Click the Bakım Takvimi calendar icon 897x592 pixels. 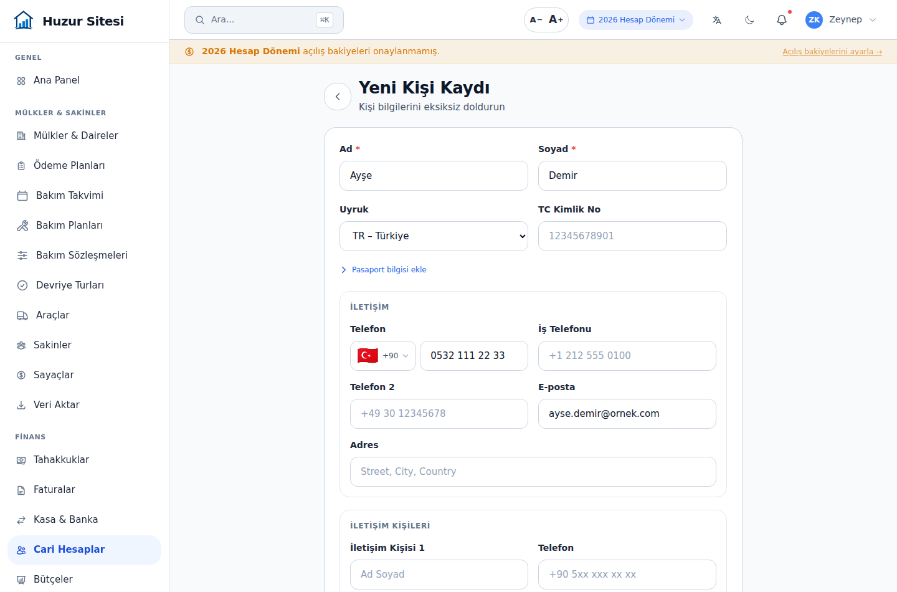point(22,196)
